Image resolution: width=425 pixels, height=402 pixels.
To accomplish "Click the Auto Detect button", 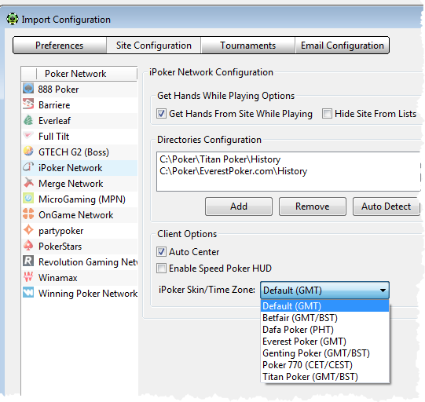I will 386,206.
